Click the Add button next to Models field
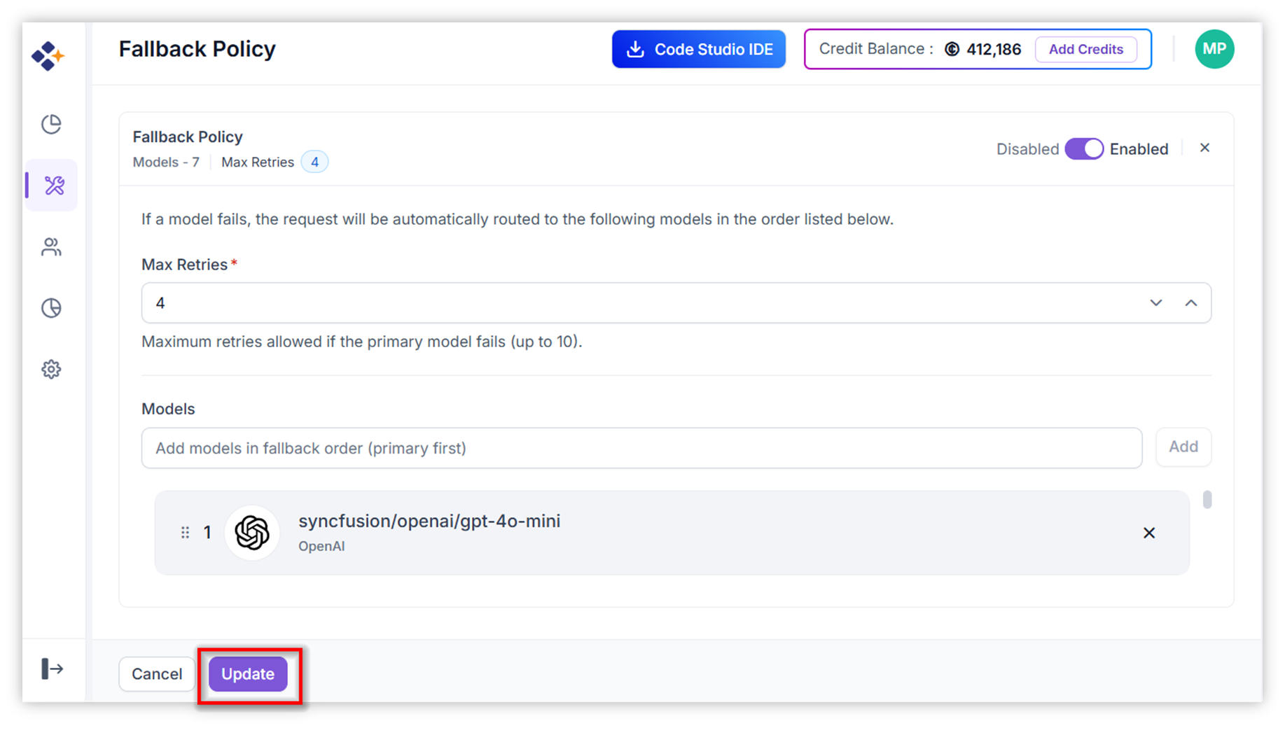Screen dimensions: 1285x735 1183,447
